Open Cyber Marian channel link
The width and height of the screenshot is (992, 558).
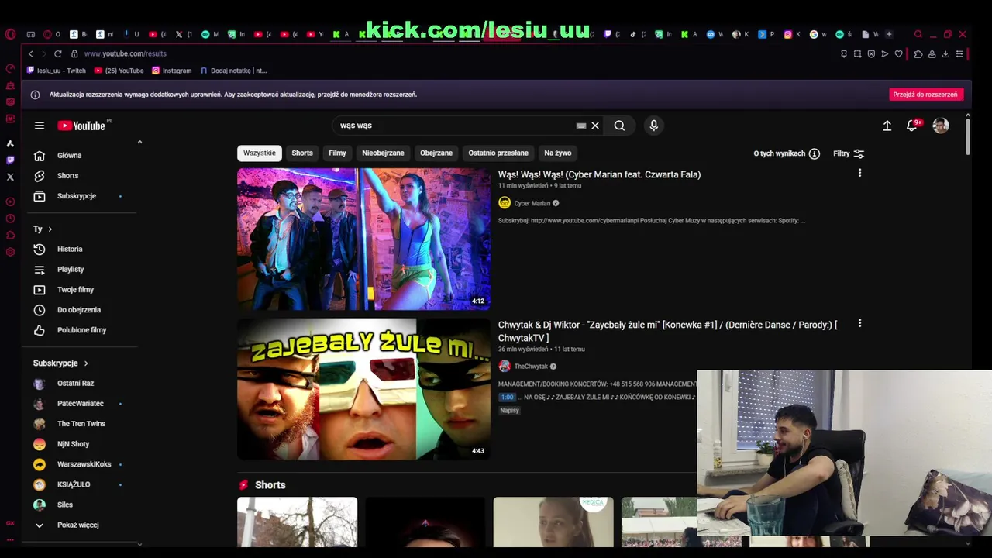point(532,204)
